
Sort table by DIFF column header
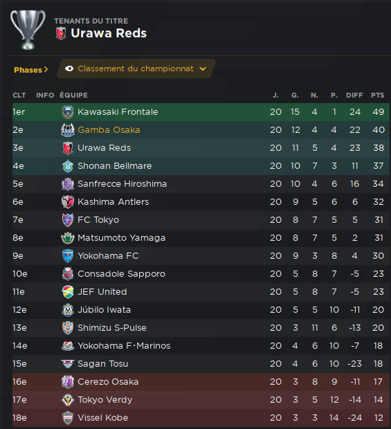point(354,95)
